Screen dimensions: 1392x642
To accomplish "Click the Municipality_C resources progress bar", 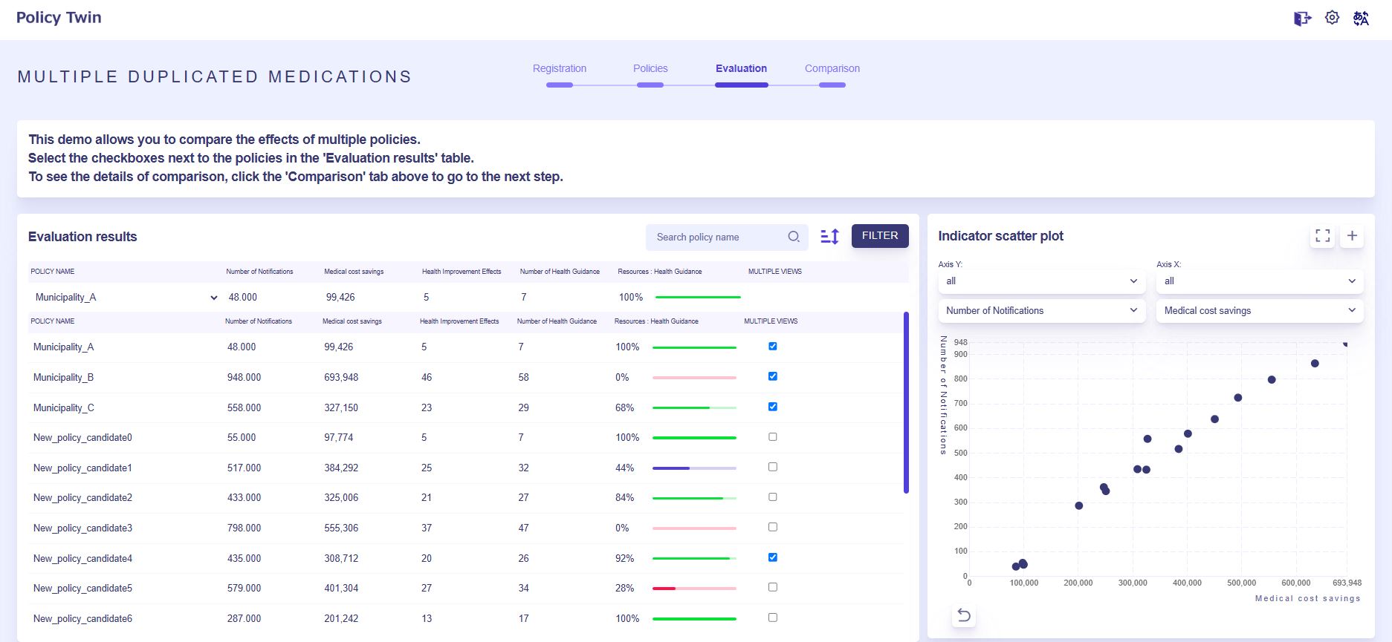I will pyautogui.click(x=694, y=407).
